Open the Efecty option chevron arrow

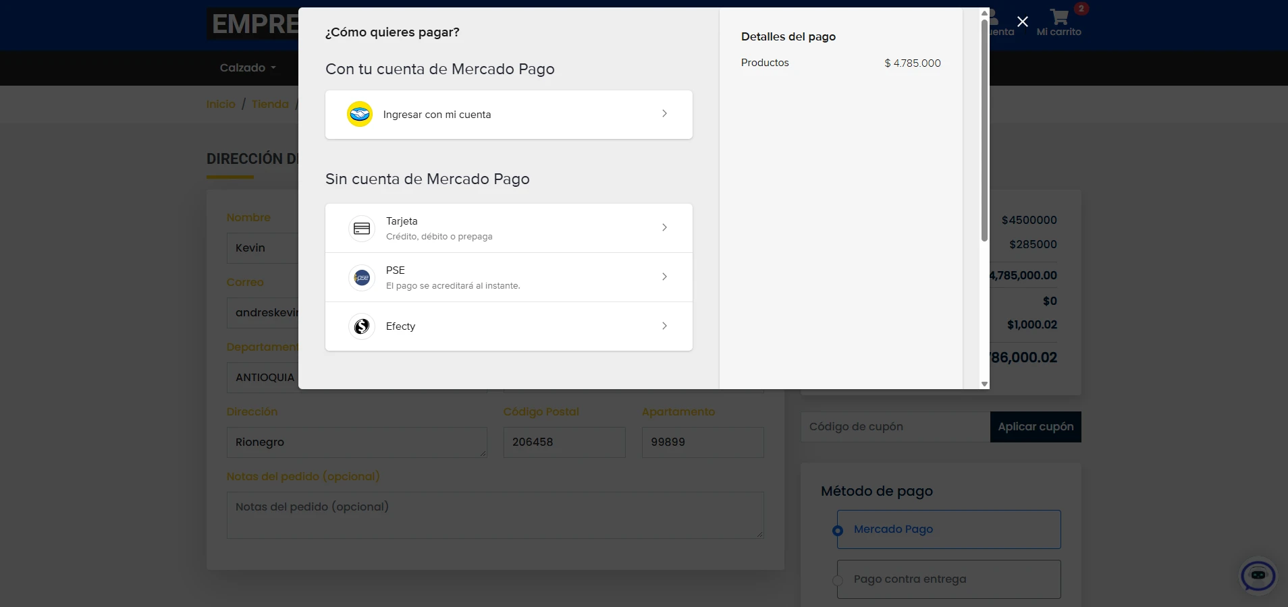coord(664,326)
